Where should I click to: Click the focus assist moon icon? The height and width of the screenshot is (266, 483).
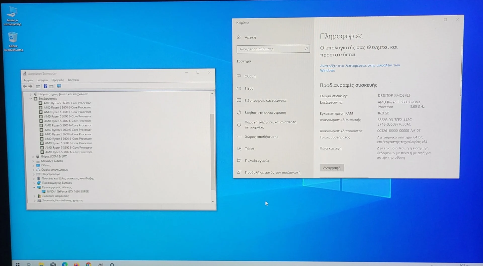pyautogui.click(x=239, y=112)
